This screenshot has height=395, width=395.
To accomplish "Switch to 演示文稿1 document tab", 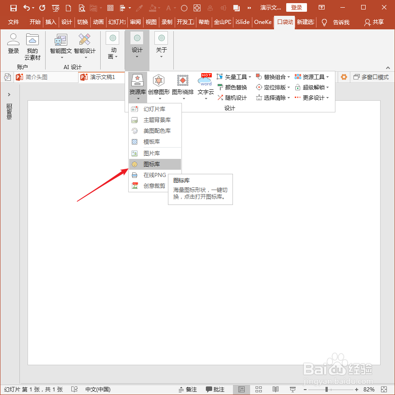I will [x=102, y=77].
